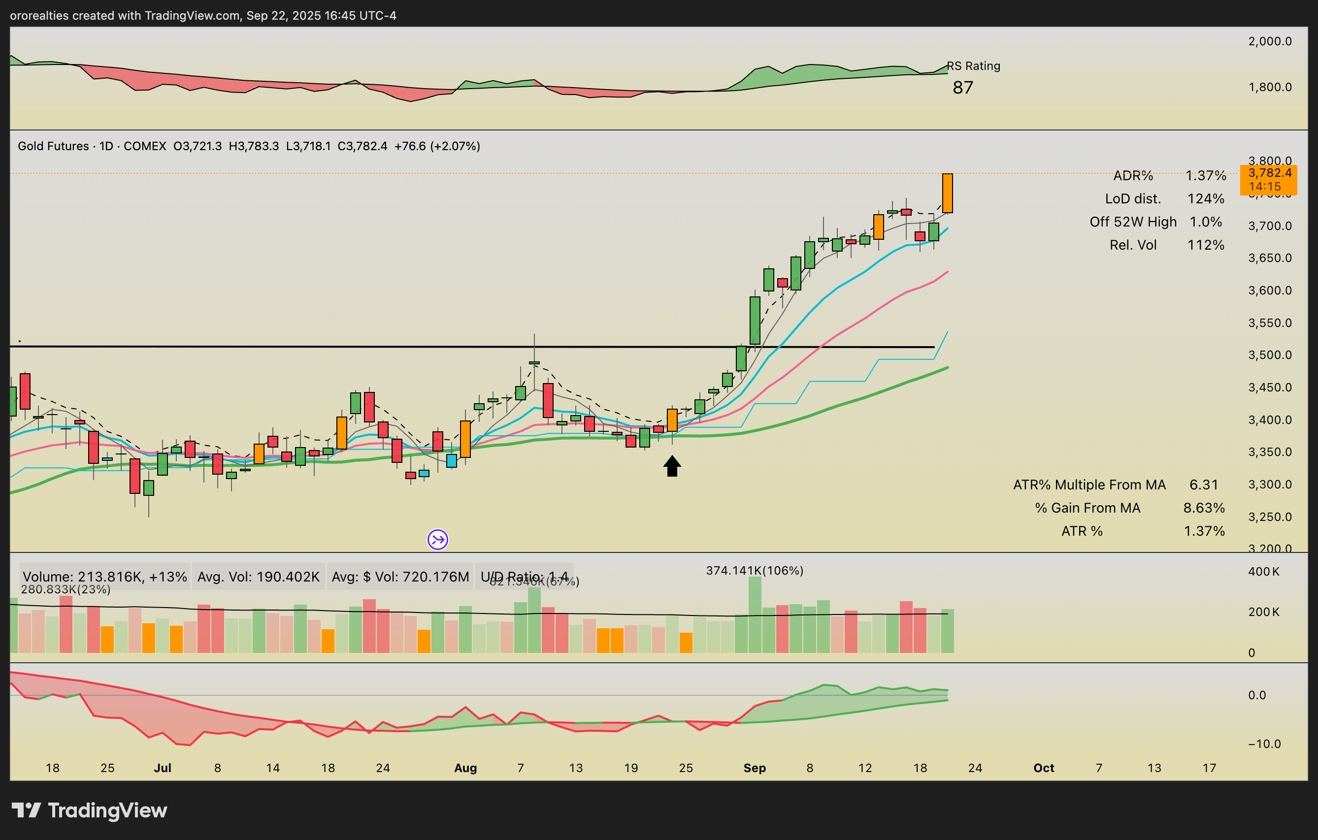Click the ADR% 1.37% stat in the table
This screenshot has height=840, width=1318.
(x=1205, y=176)
